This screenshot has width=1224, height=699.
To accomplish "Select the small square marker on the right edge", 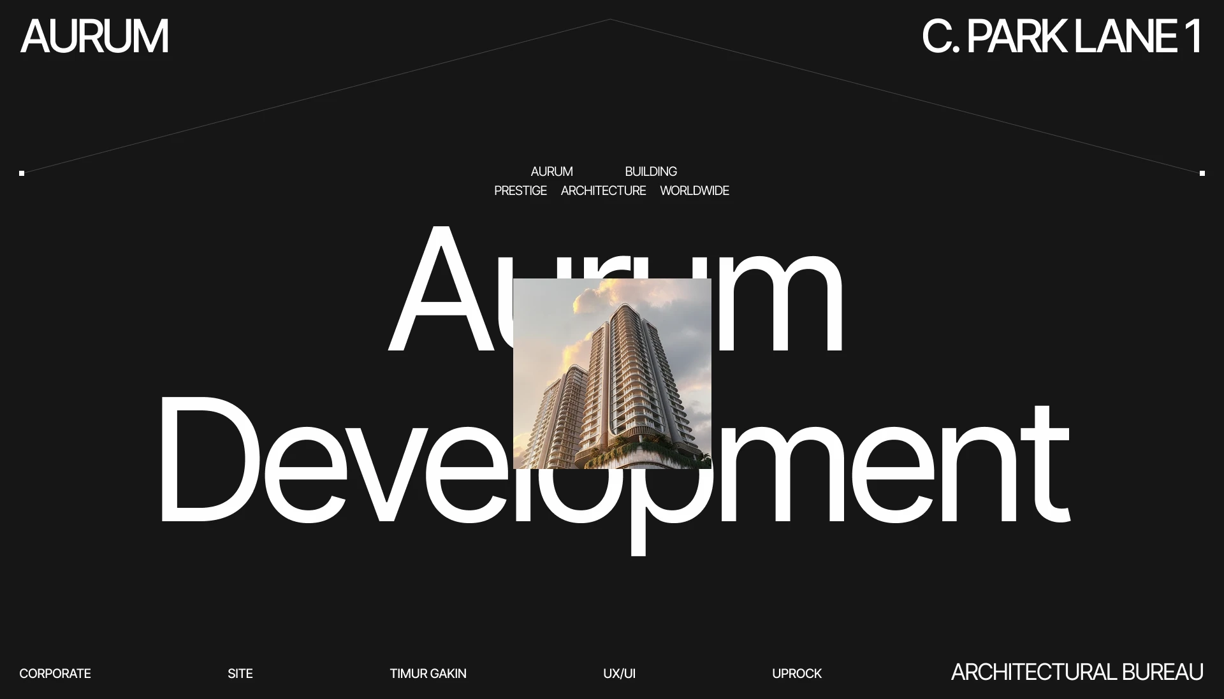I will [x=1202, y=173].
